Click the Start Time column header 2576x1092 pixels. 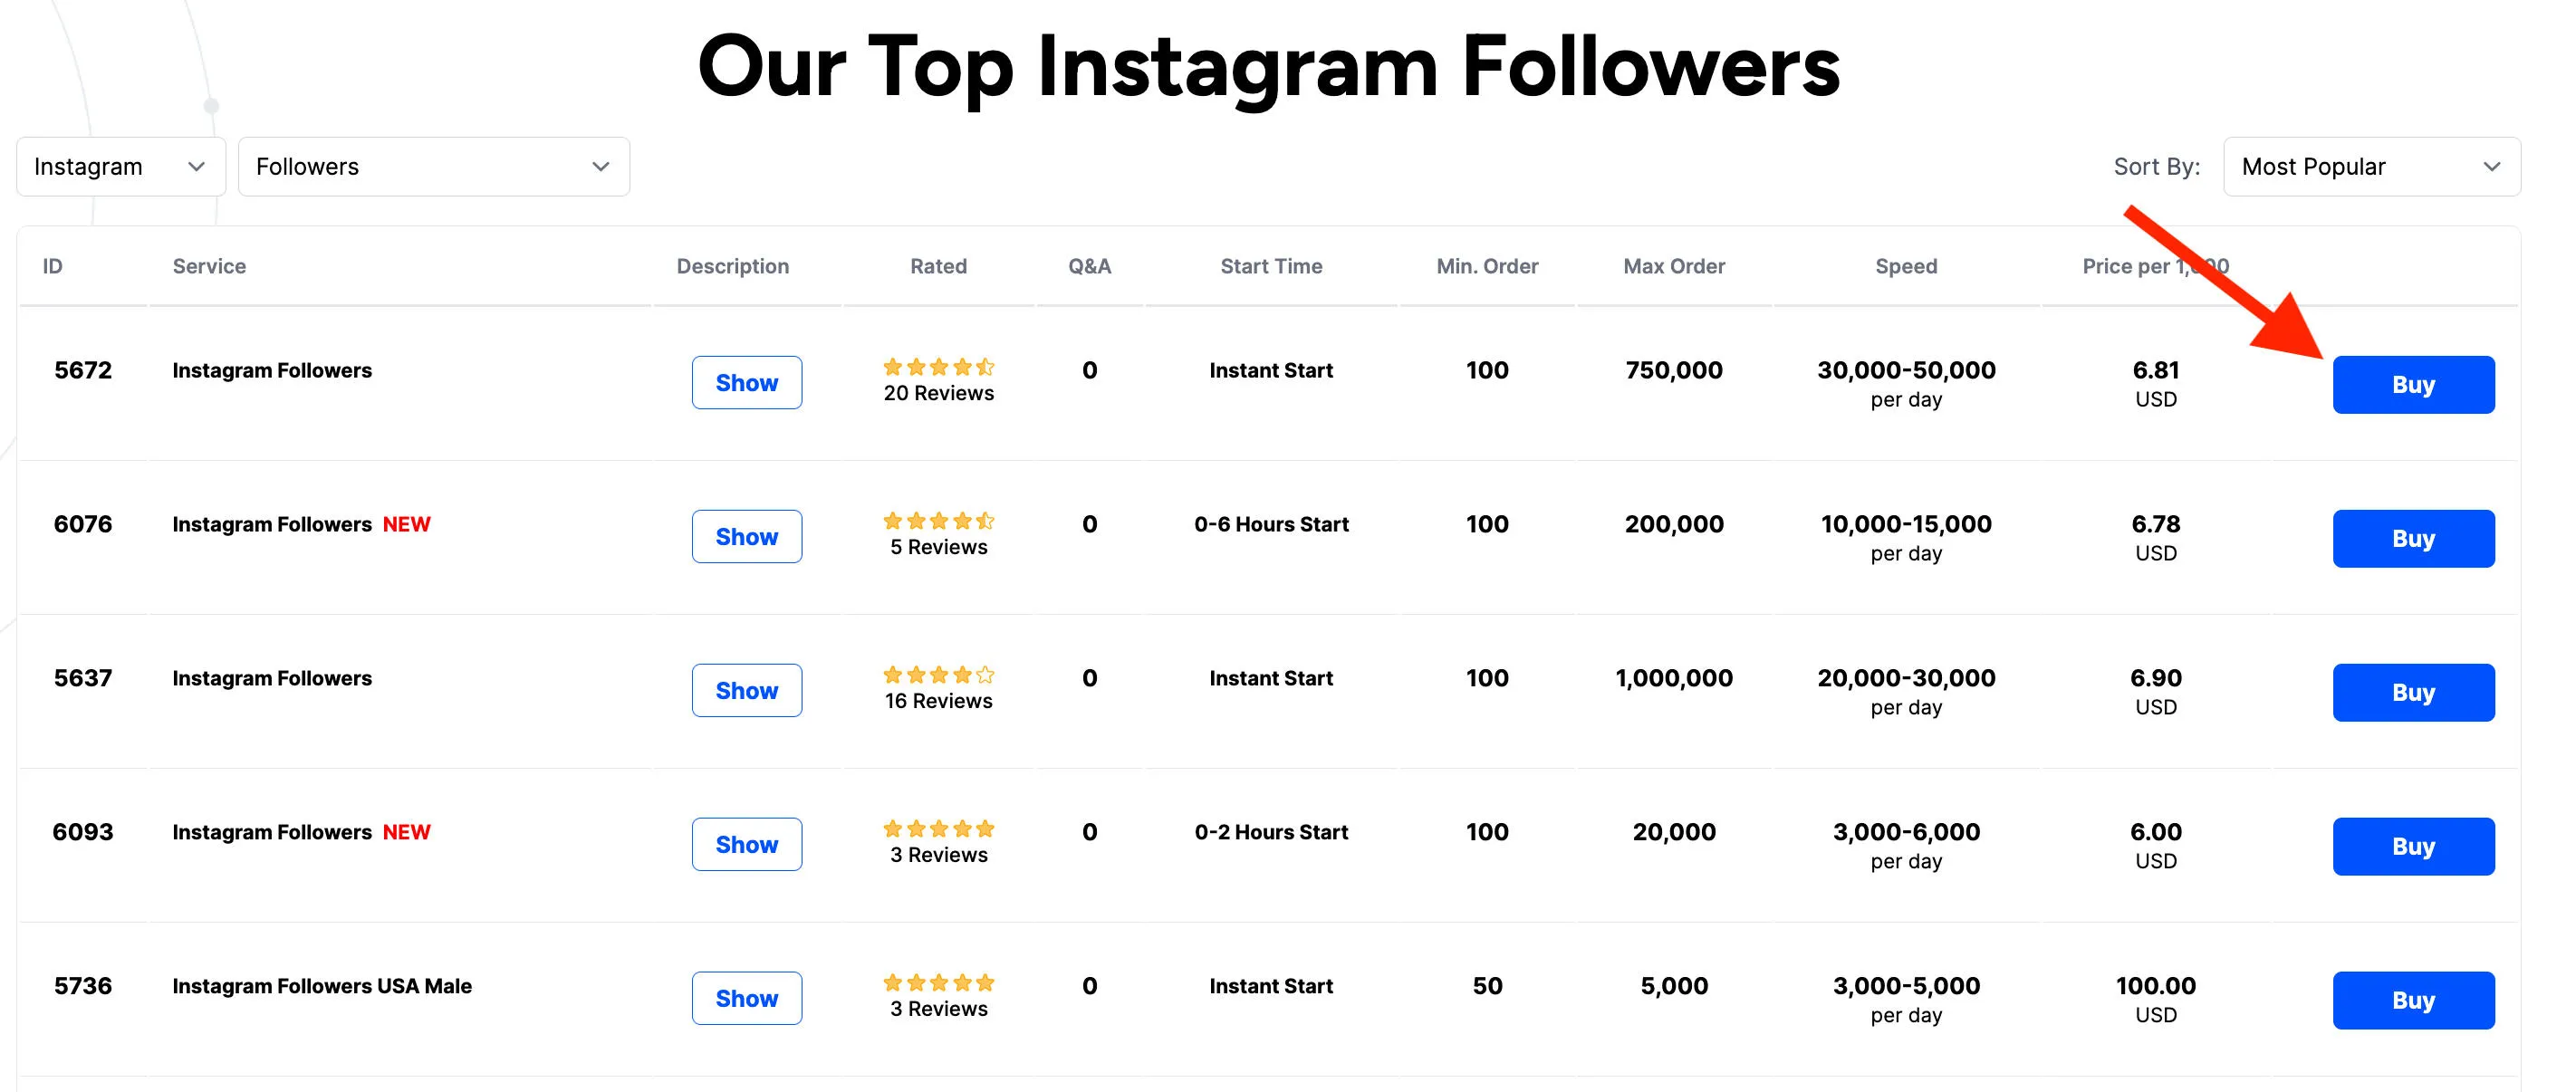[x=1271, y=265]
